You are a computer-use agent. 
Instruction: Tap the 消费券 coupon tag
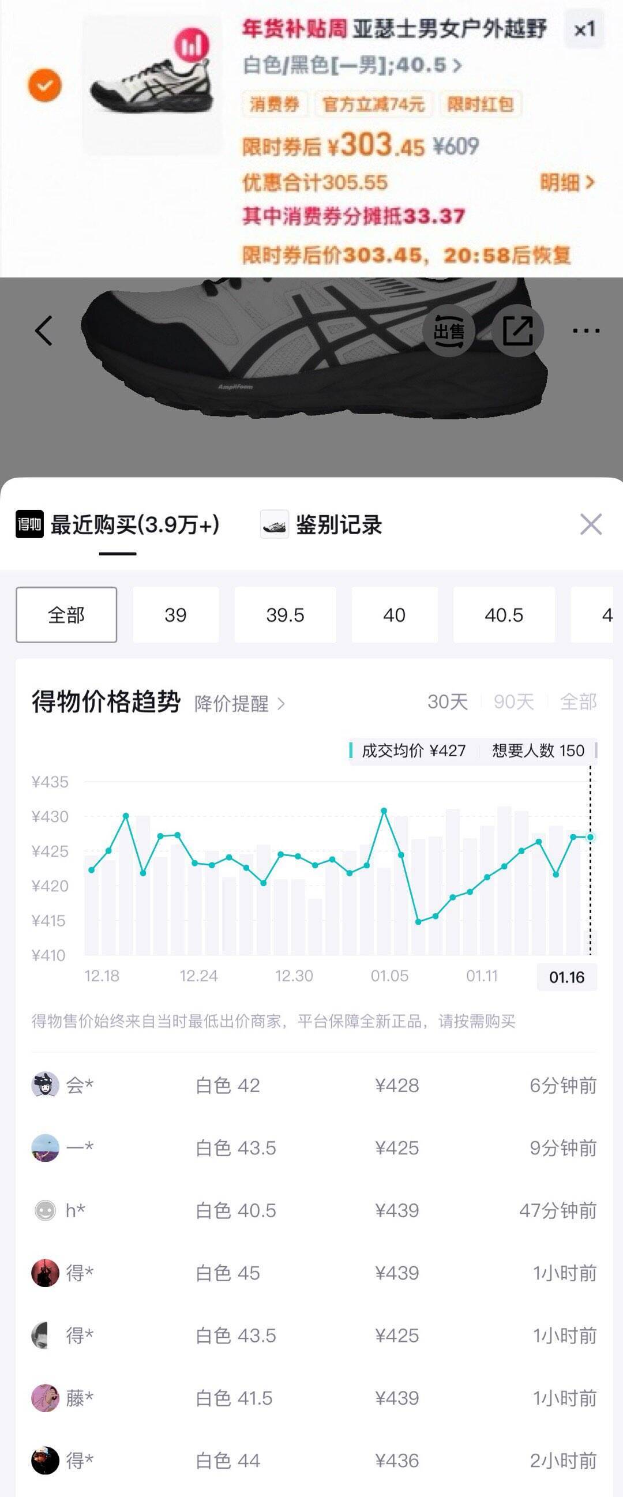pyautogui.click(x=275, y=104)
